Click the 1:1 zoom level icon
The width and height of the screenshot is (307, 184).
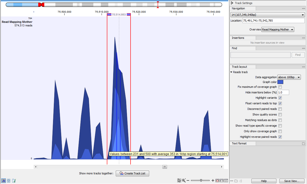click(x=226, y=180)
